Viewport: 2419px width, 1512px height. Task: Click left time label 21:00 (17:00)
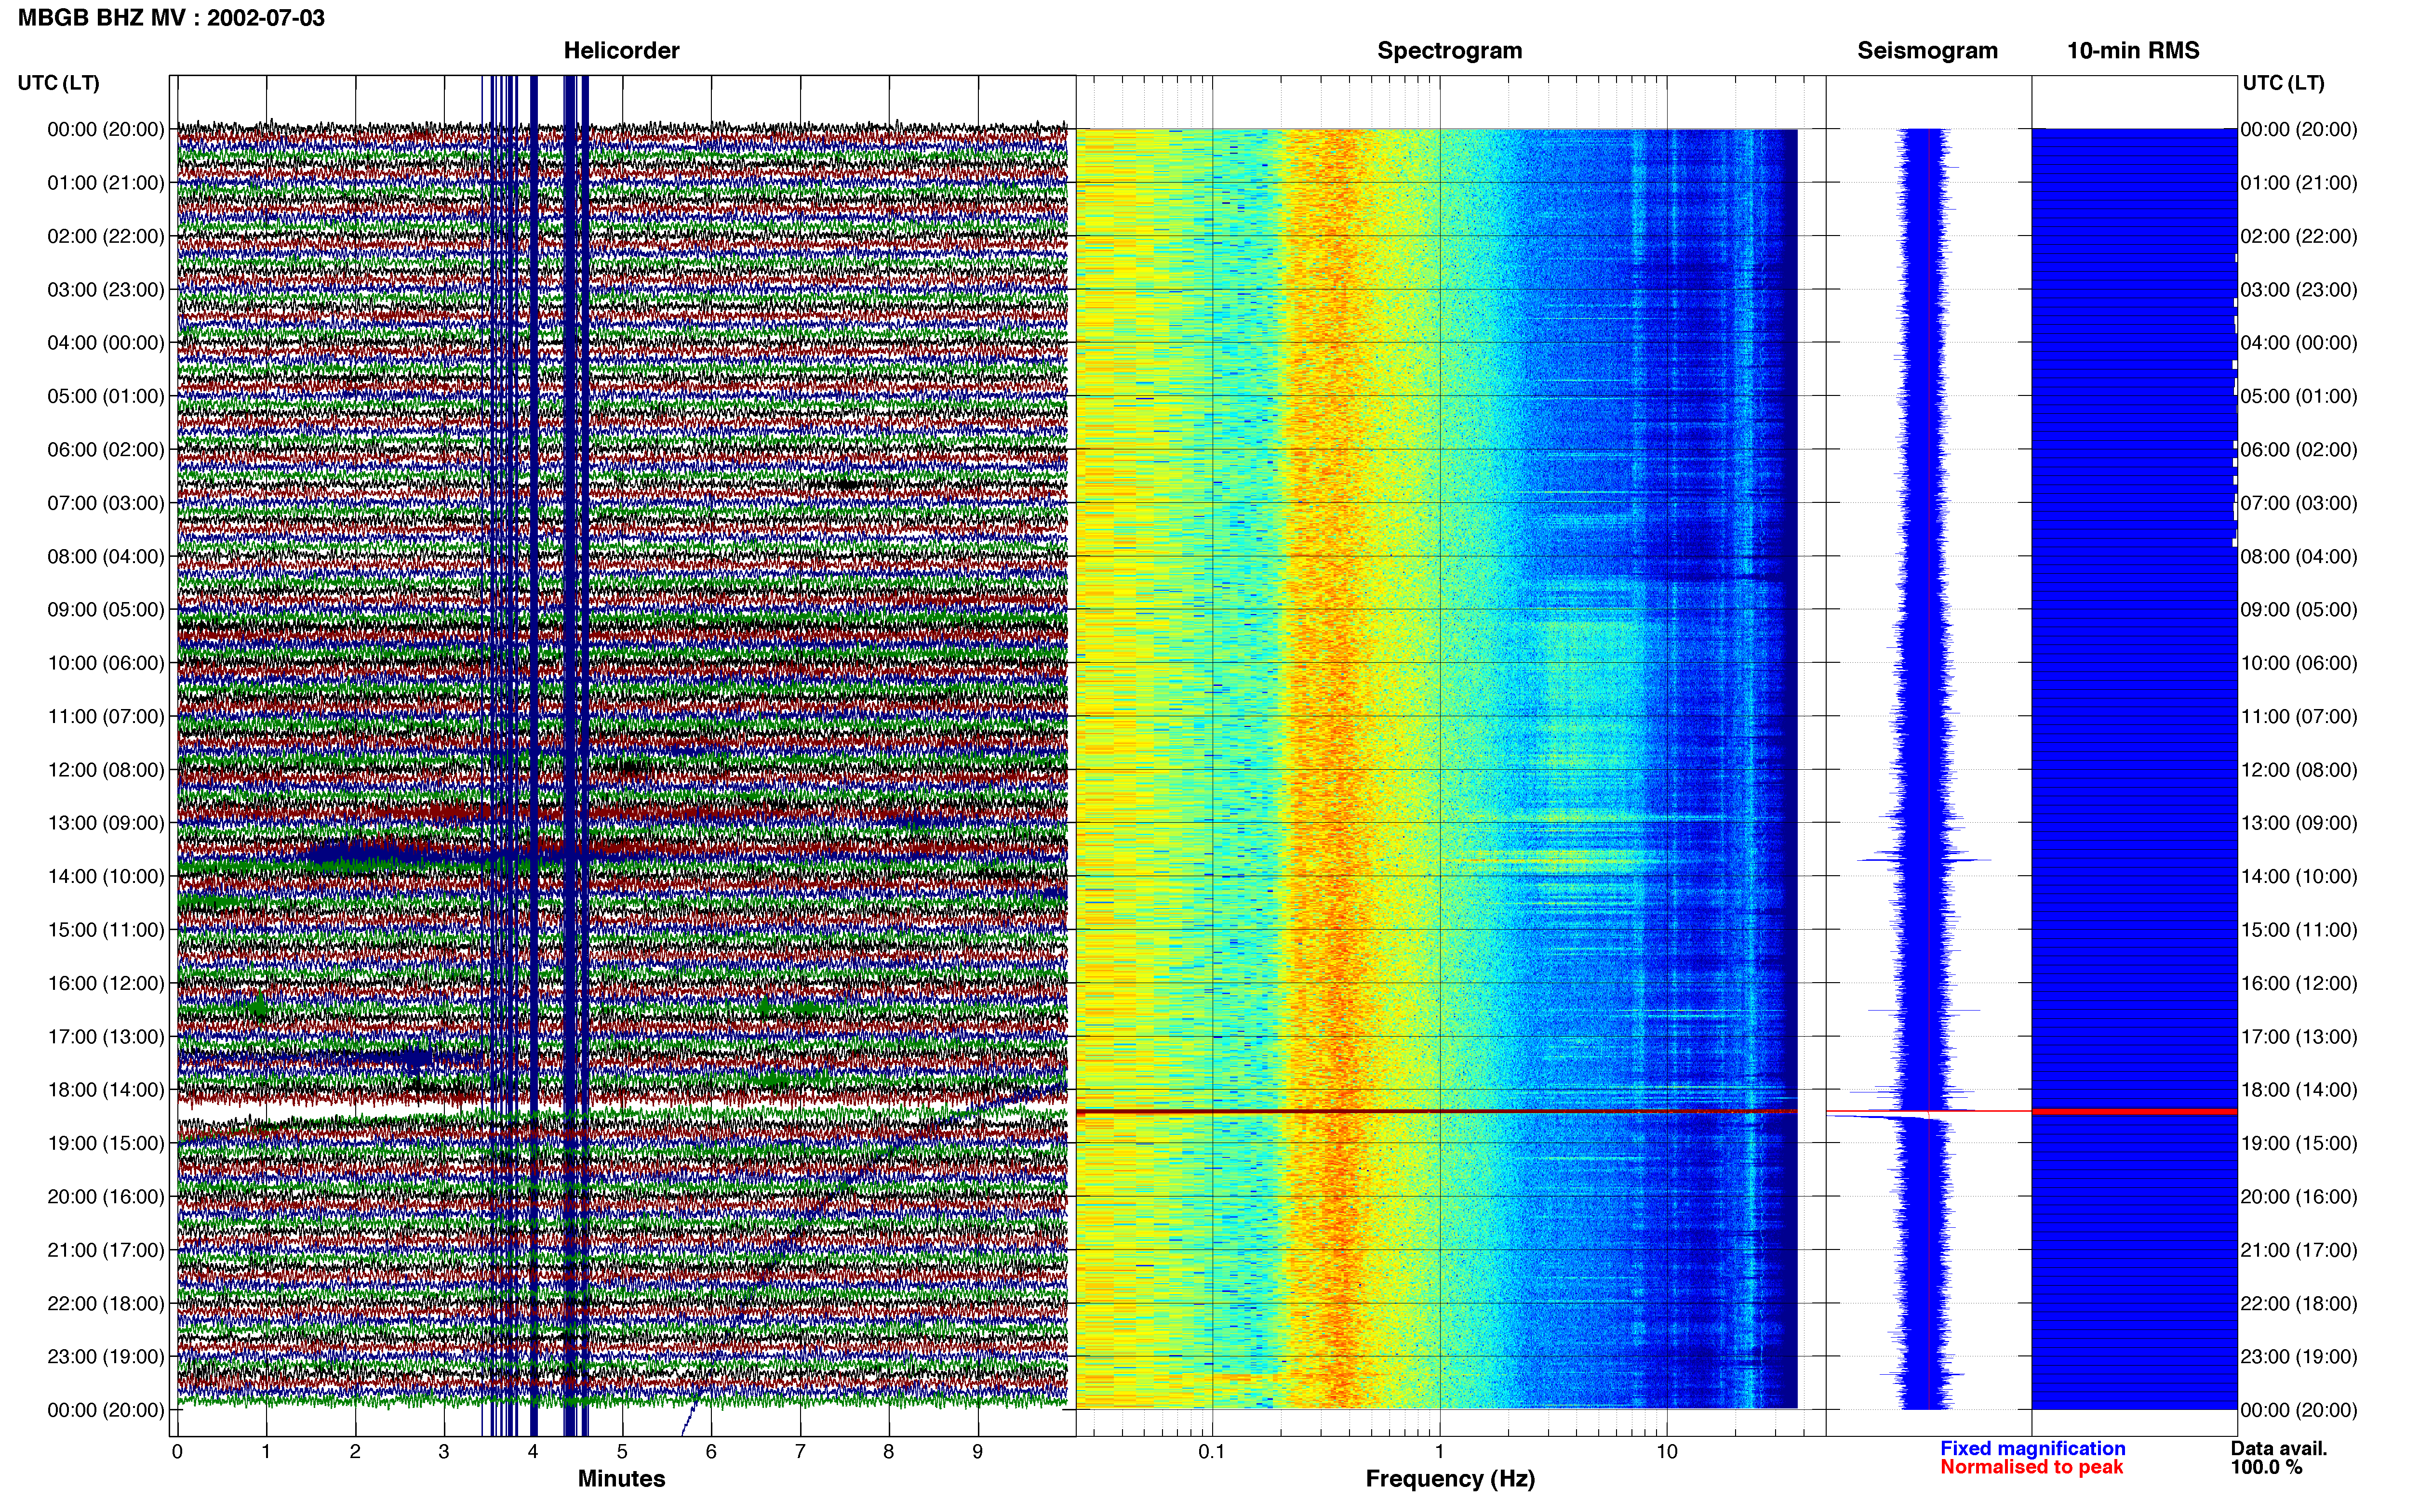point(106,1250)
